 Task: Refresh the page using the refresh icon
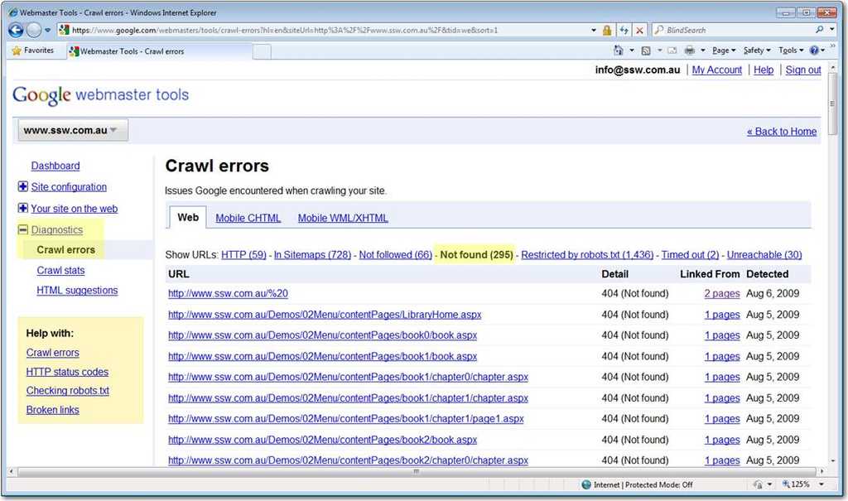point(624,30)
